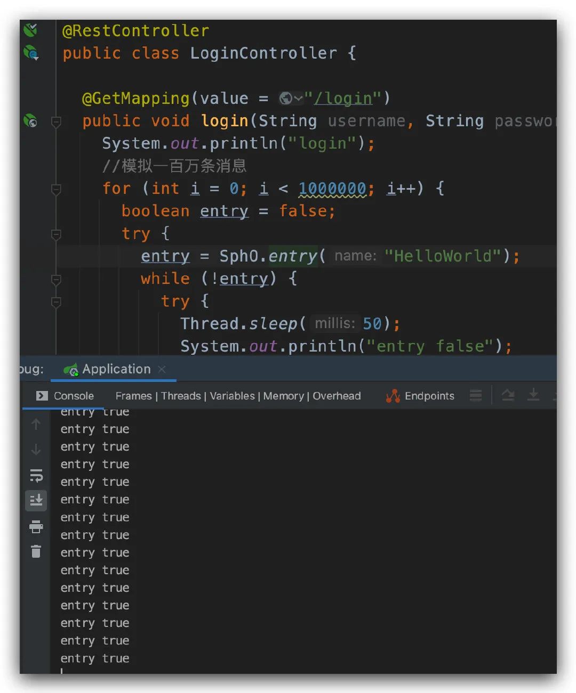This screenshot has width=576, height=693.
Task: Collapse the while loop fold marker
Action: [x=55, y=279]
